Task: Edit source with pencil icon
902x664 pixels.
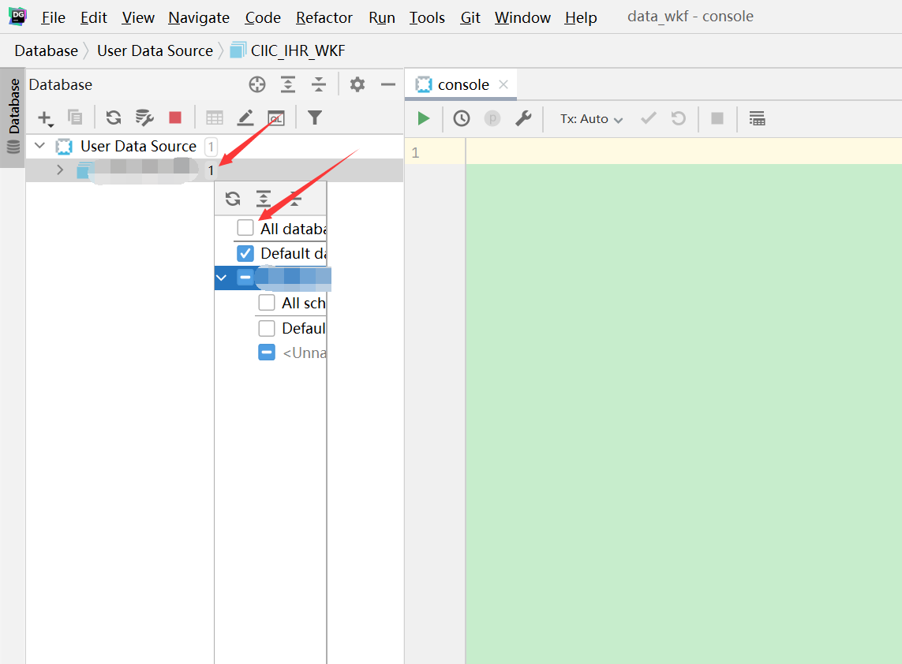Action: [x=245, y=118]
